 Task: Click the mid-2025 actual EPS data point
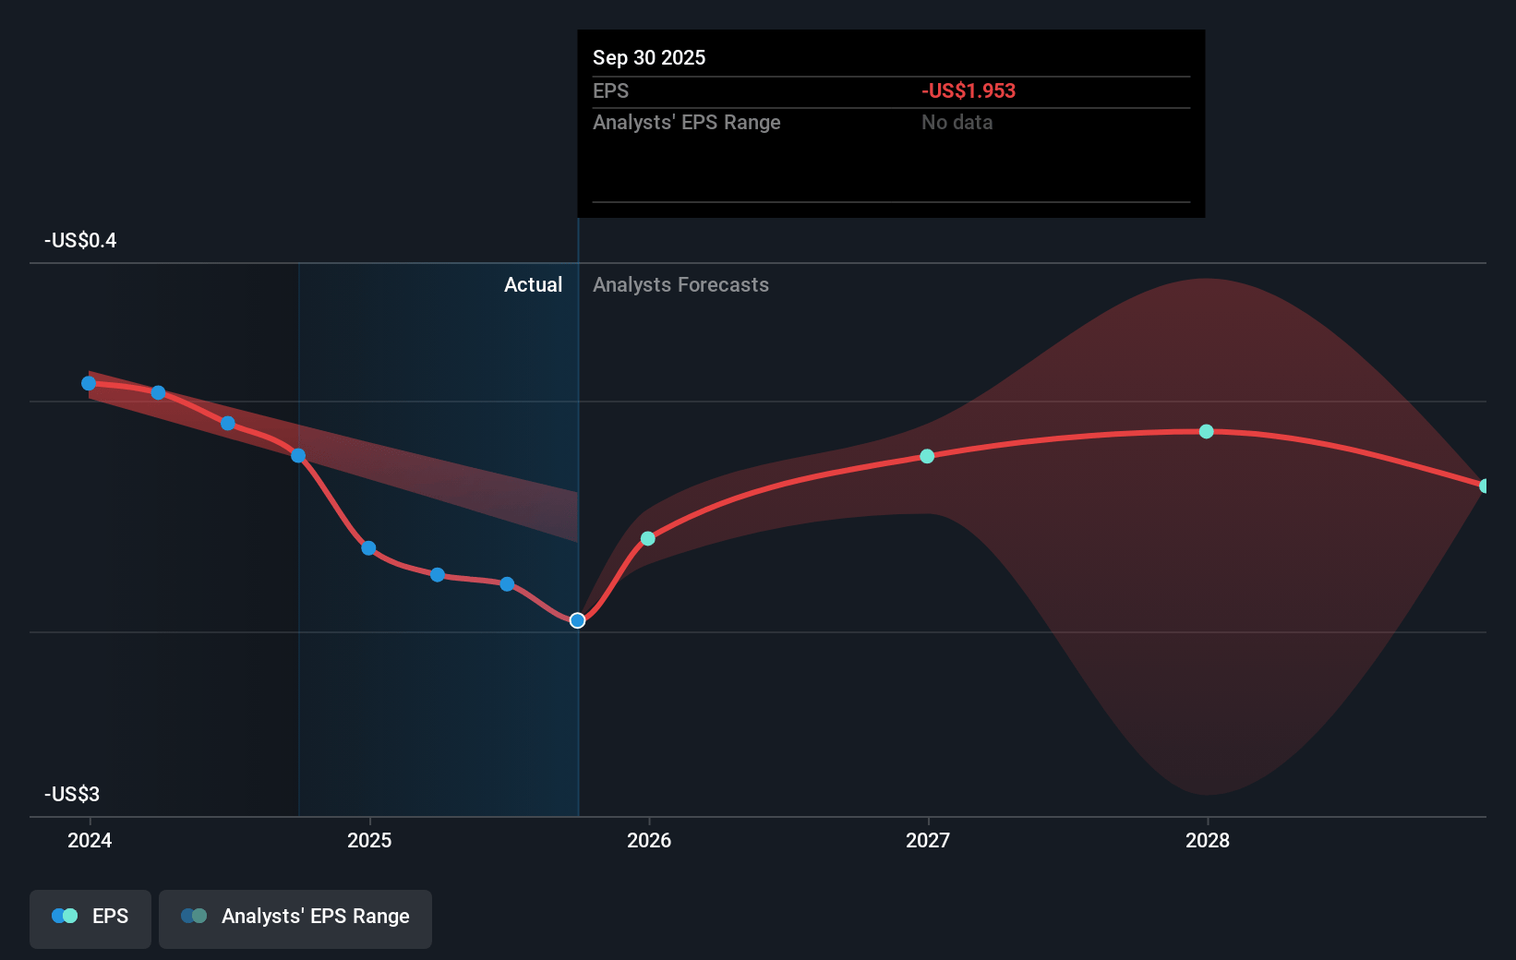click(x=507, y=583)
